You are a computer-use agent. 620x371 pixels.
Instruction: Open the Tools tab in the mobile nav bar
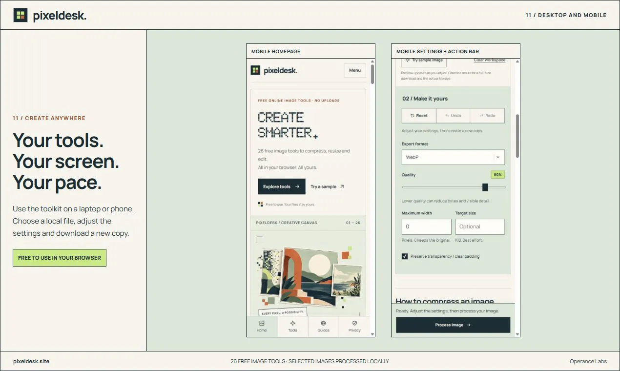click(292, 326)
